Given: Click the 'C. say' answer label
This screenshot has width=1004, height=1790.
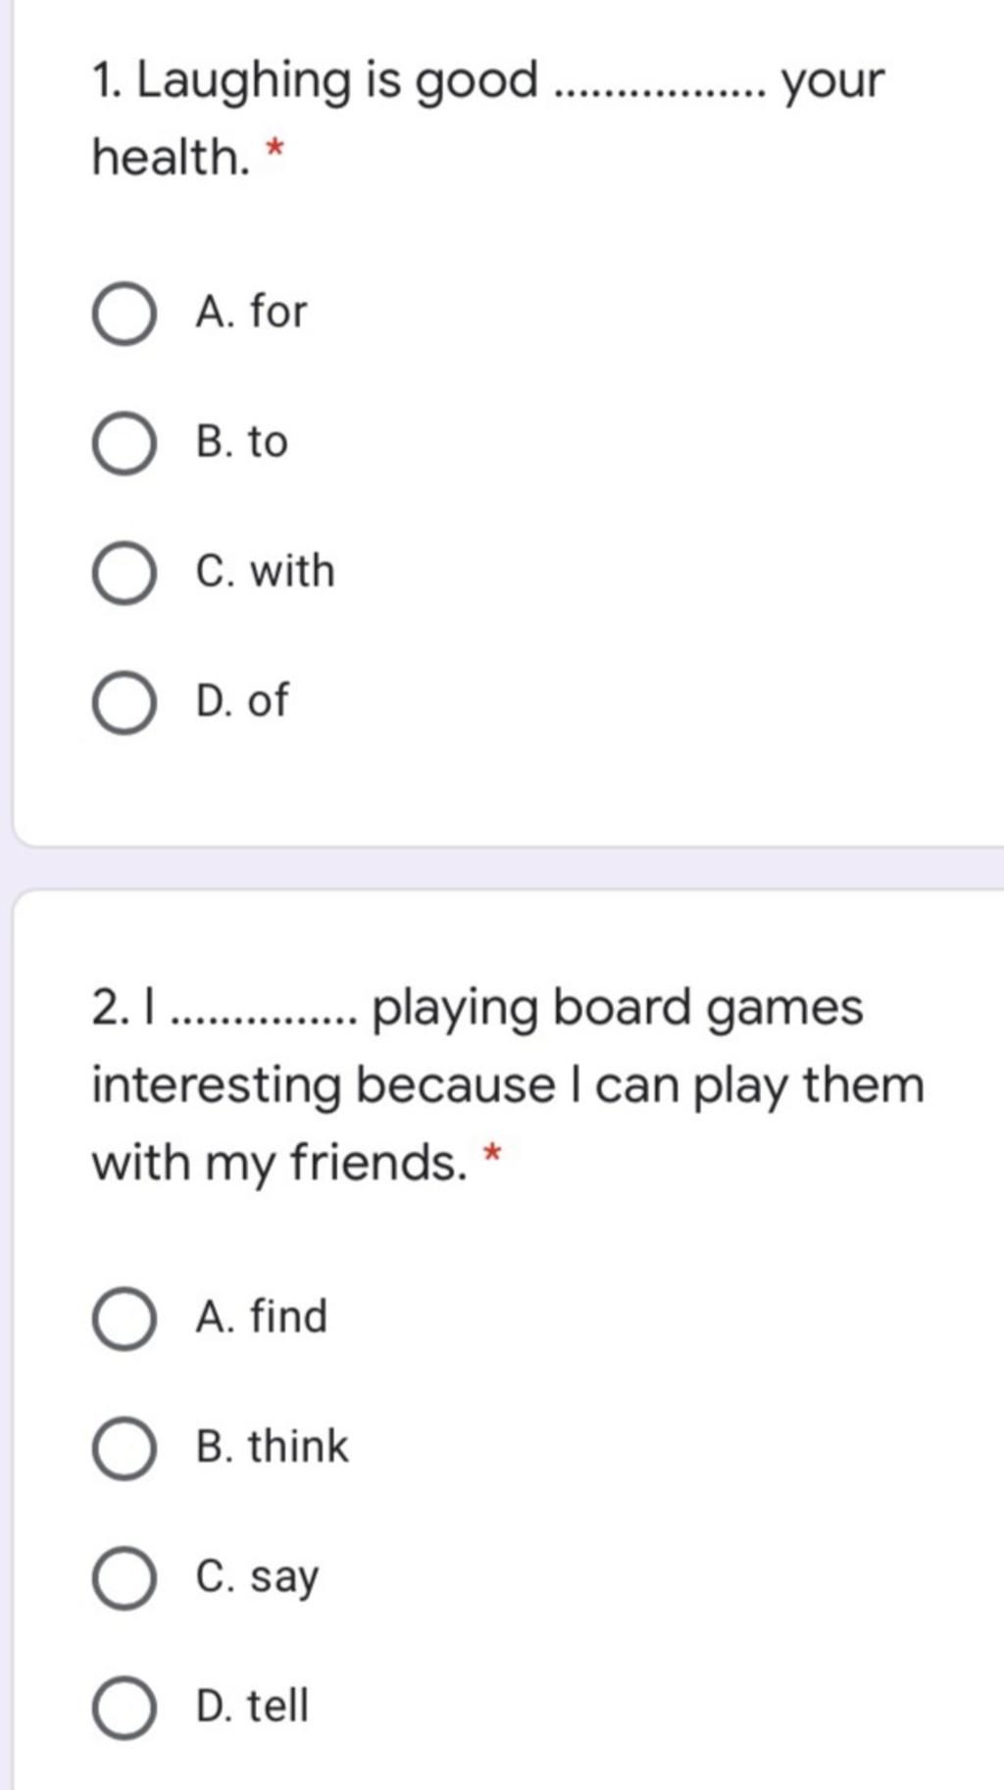Looking at the screenshot, I should (x=257, y=1577).
